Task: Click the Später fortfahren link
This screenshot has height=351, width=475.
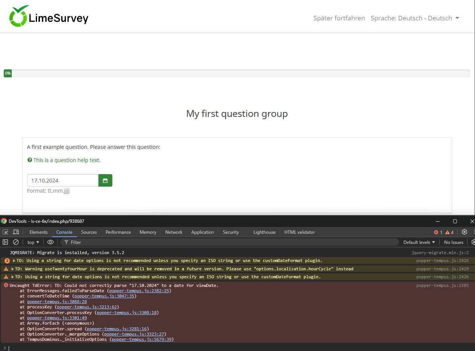Action: click(339, 18)
